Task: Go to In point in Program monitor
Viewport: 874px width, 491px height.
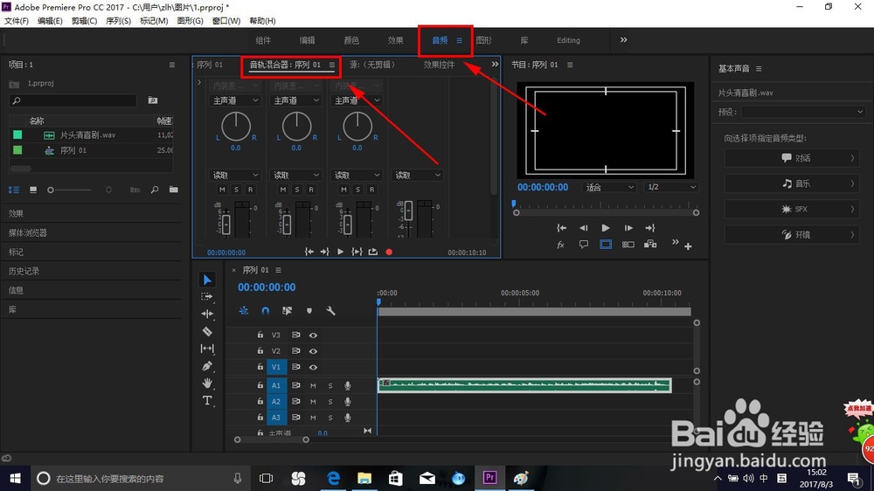Action: pyautogui.click(x=561, y=228)
